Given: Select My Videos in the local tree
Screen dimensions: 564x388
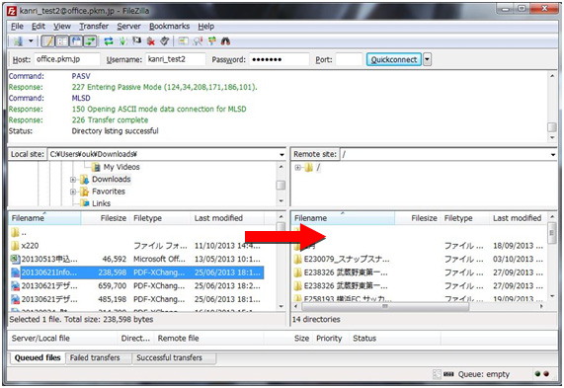Looking at the screenshot, I should tap(121, 167).
